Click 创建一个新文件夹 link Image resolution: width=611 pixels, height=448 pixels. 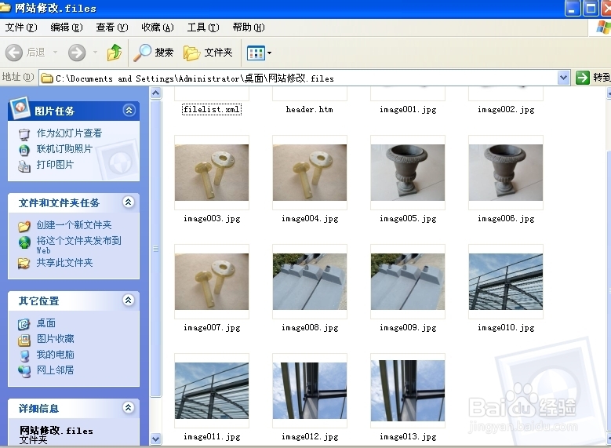(x=74, y=225)
